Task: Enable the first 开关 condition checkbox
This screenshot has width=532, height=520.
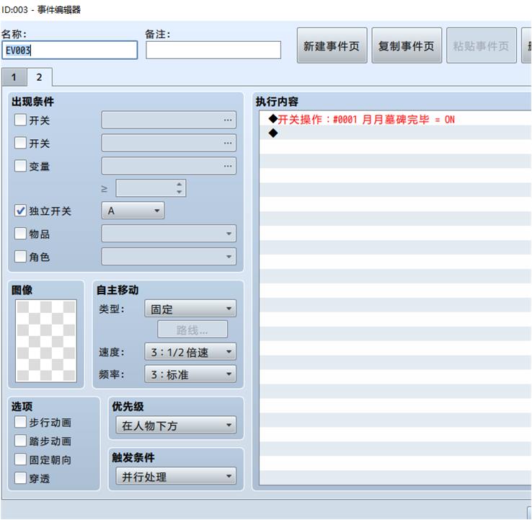Action: [20, 120]
